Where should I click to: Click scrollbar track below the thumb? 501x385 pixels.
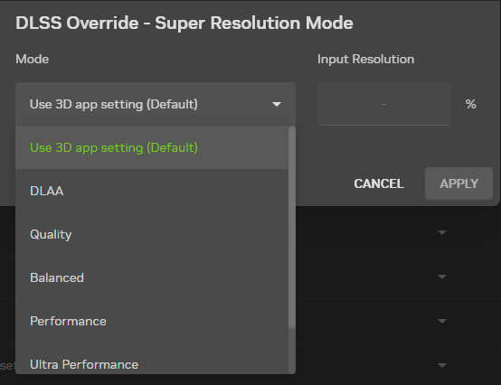(292, 352)
